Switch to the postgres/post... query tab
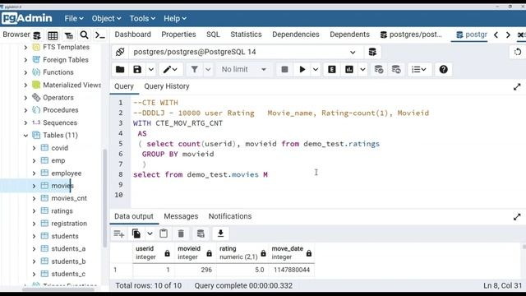The image size is (526, 296). point(411,35)
